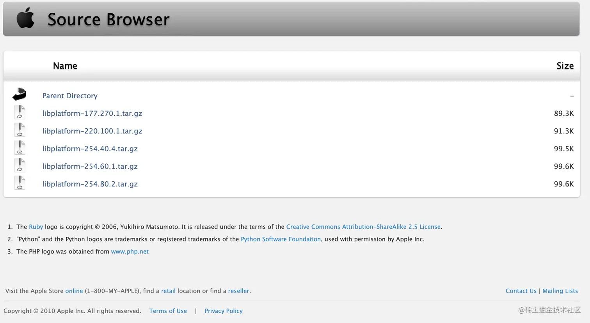Download libplatform-220.100.1.tar.gz
Screen dimensions: 590x323
pyautogui.click(x=92, y=131)
